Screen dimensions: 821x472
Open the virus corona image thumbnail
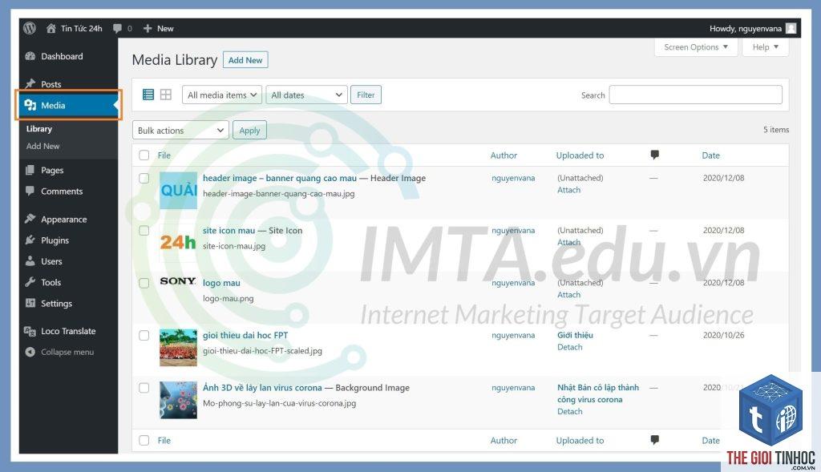point(178,400)
